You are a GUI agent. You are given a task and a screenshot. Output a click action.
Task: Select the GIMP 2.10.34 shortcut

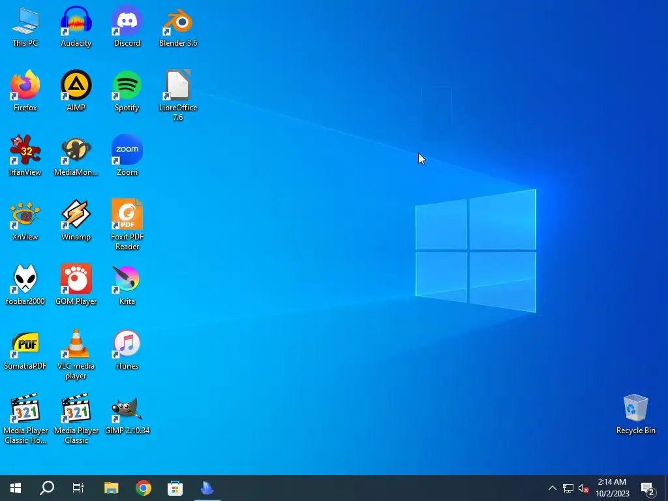tap(127, 414)
